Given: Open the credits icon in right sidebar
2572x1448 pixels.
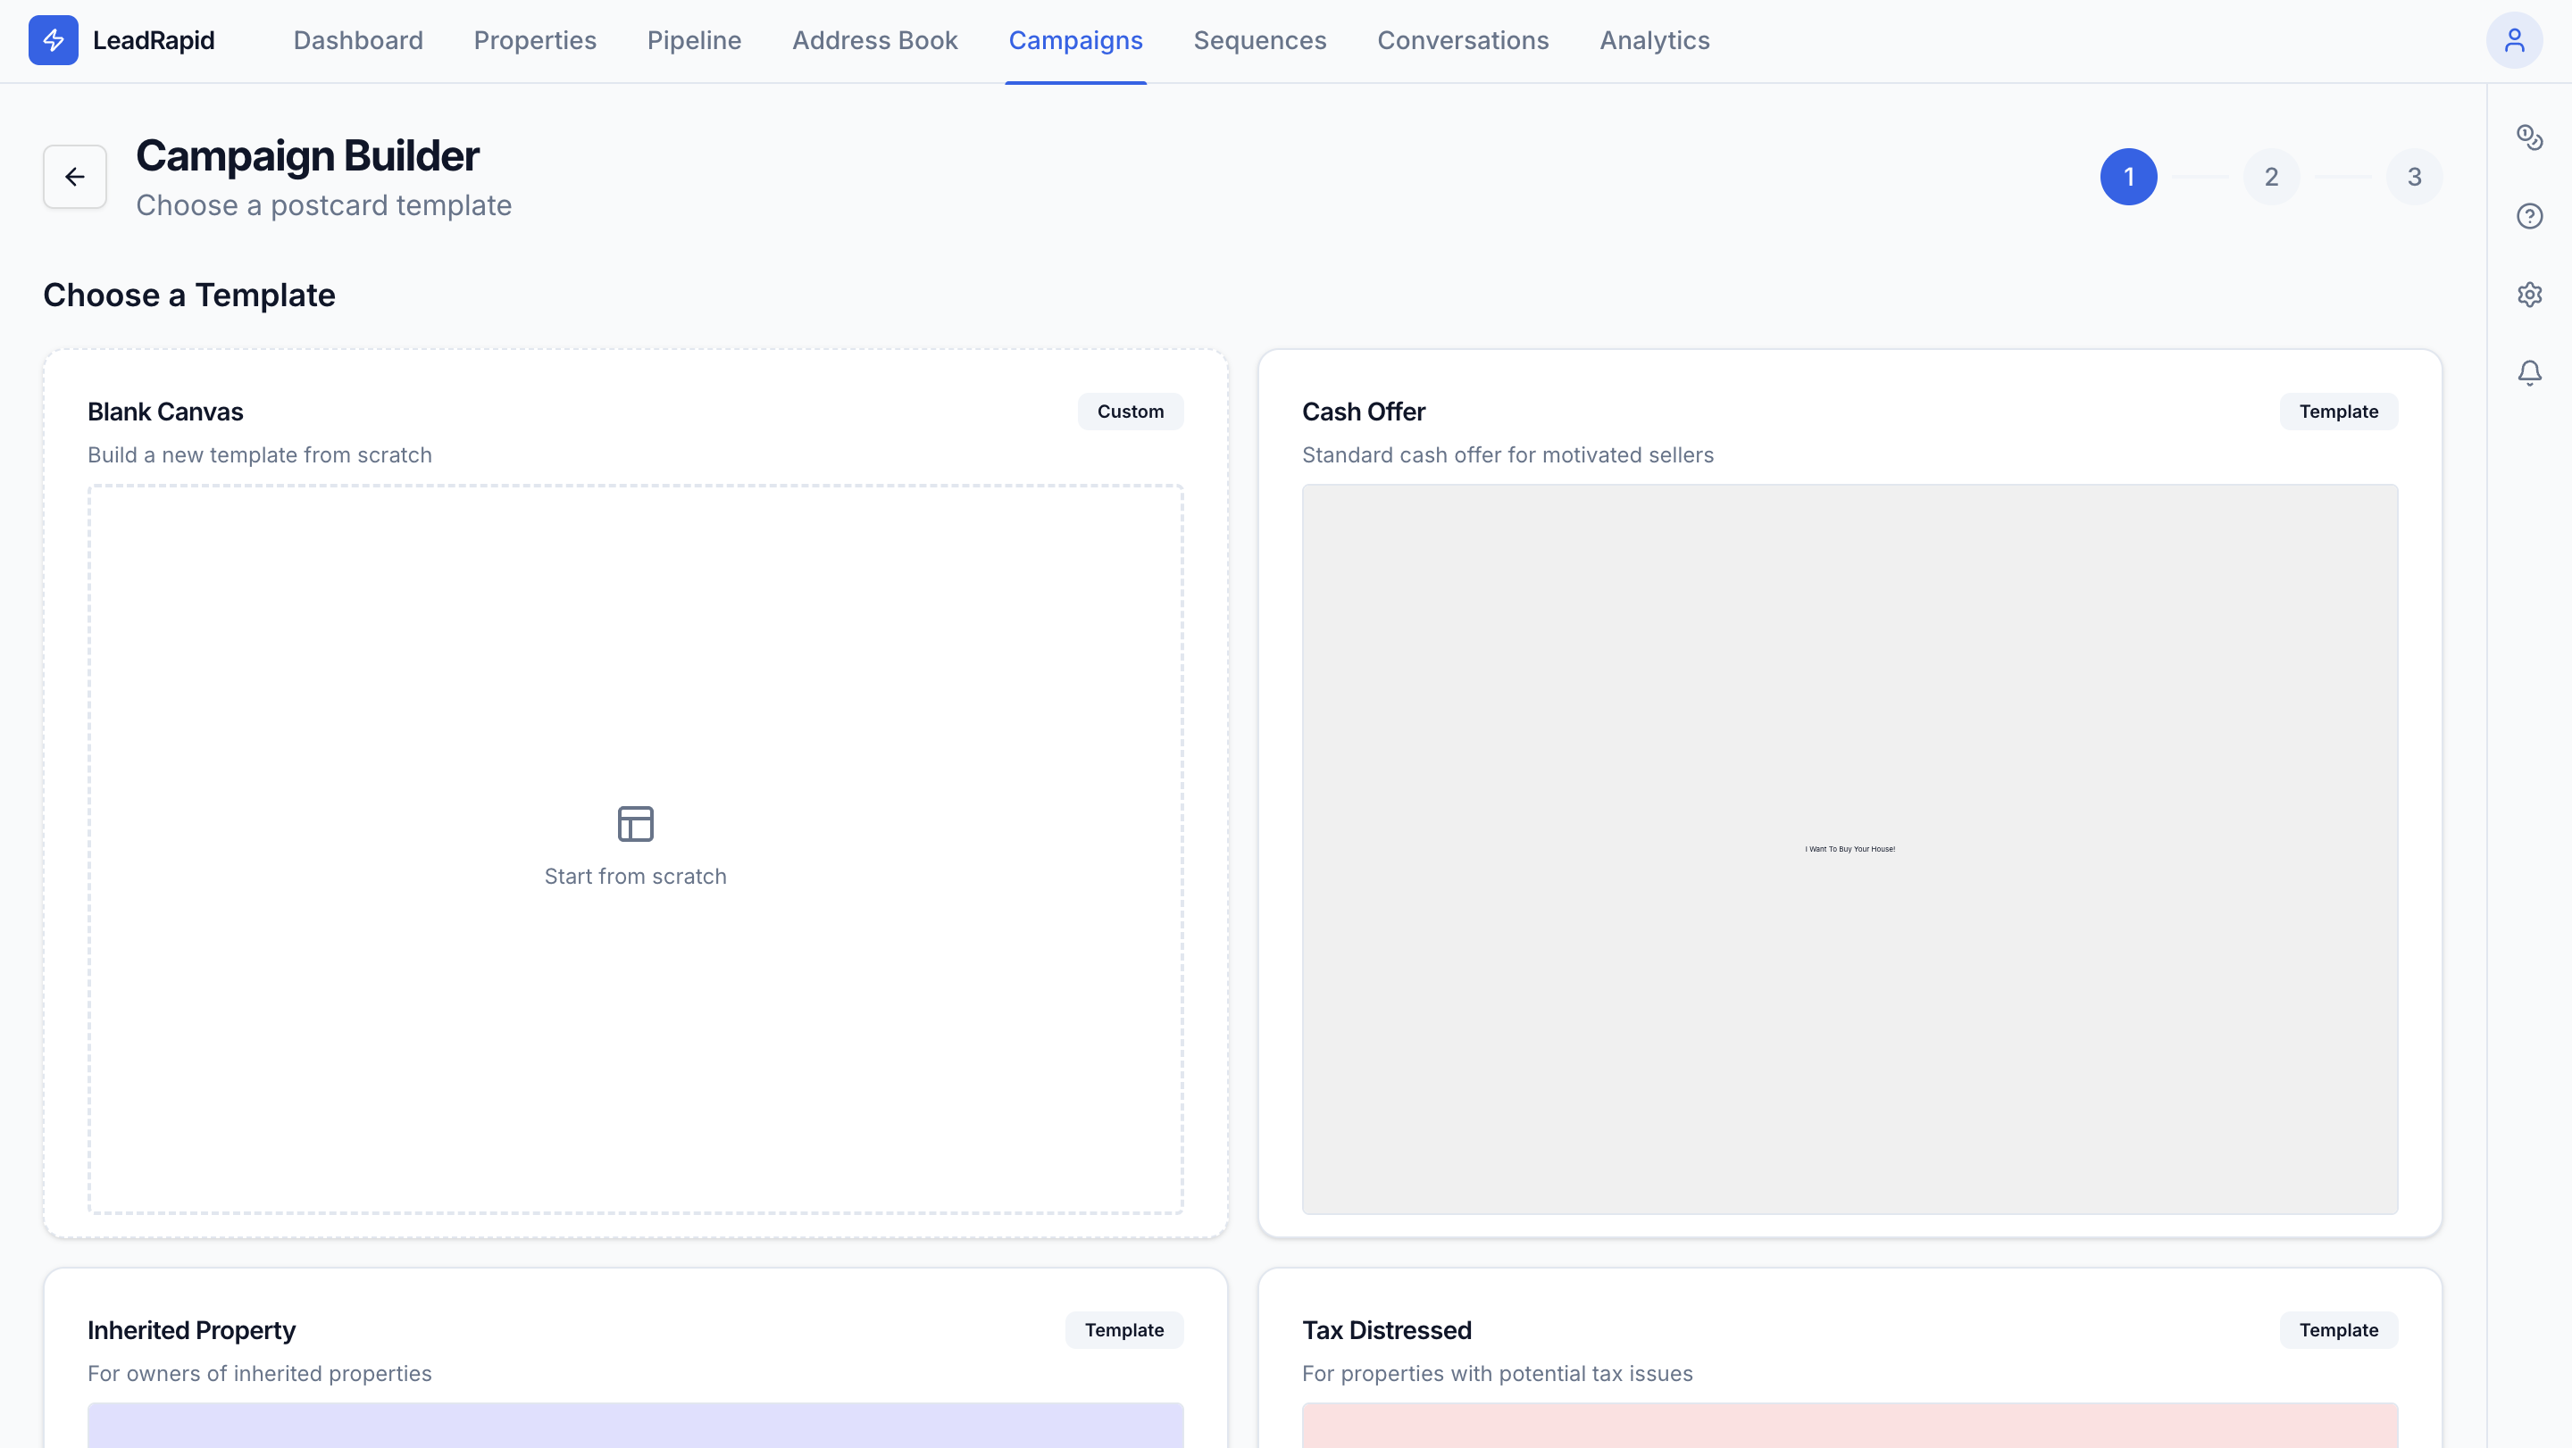Looking at the screenshot, I should [2530, 137].
